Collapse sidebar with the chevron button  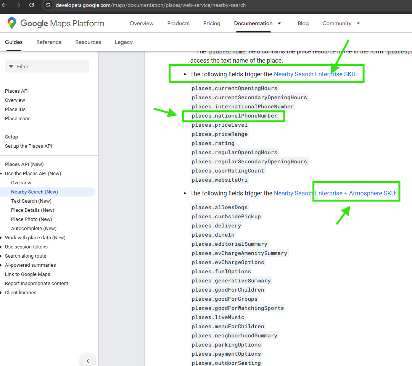coord(87,361)
